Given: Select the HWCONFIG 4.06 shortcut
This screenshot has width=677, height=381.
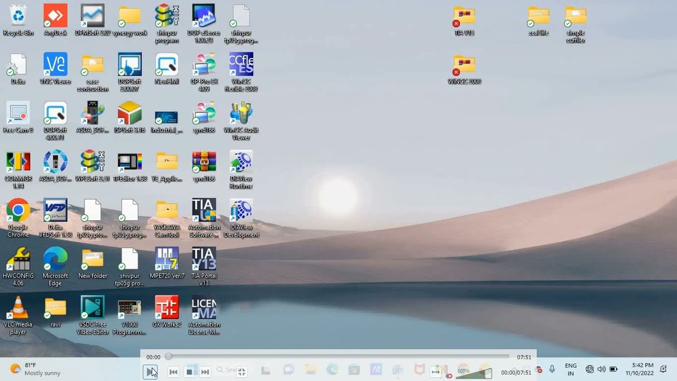Looking at the screenshot, I should pyautogui.click(x=18, y=267).
